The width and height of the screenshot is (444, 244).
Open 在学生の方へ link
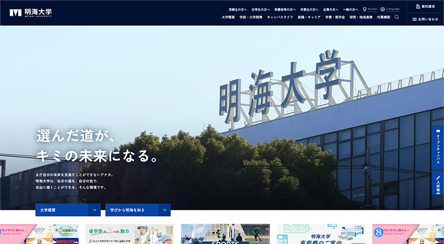tap(260, 10)
